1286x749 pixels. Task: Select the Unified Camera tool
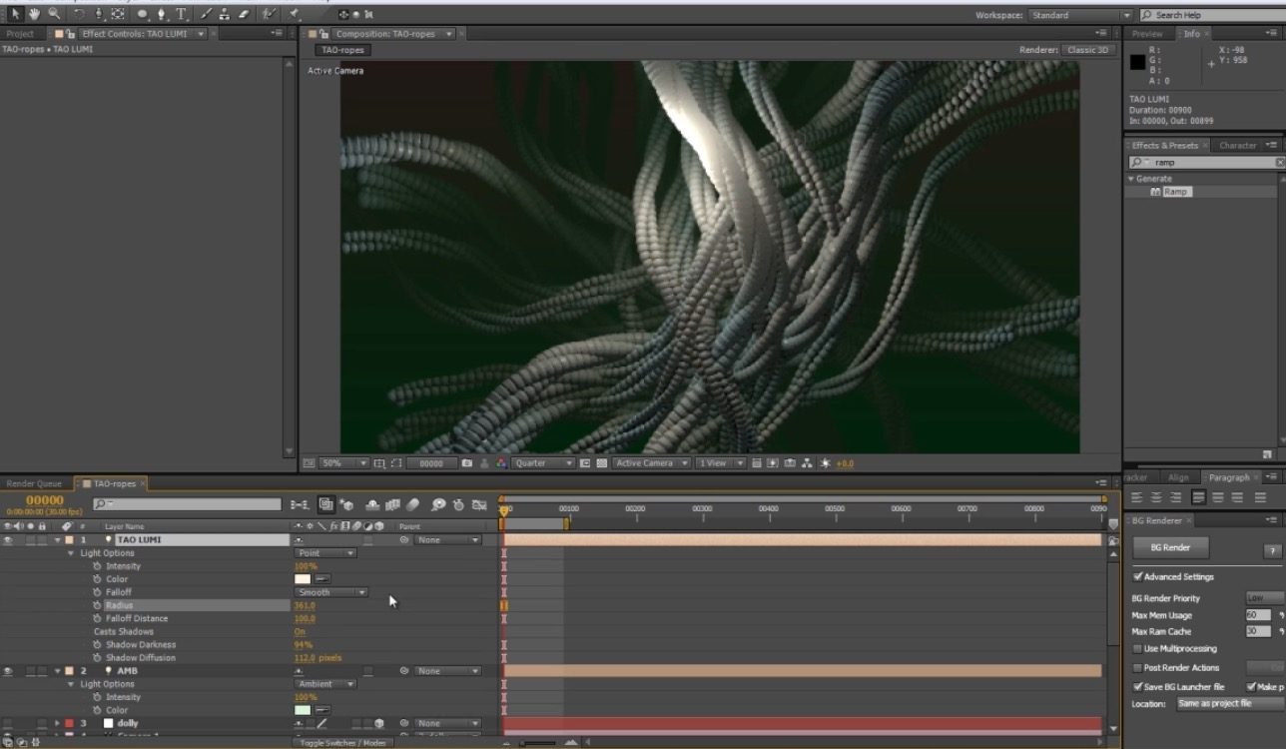click(x=99, y=14)
